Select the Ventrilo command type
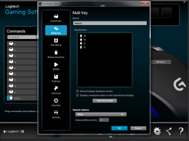 click(x=56, y=115)
